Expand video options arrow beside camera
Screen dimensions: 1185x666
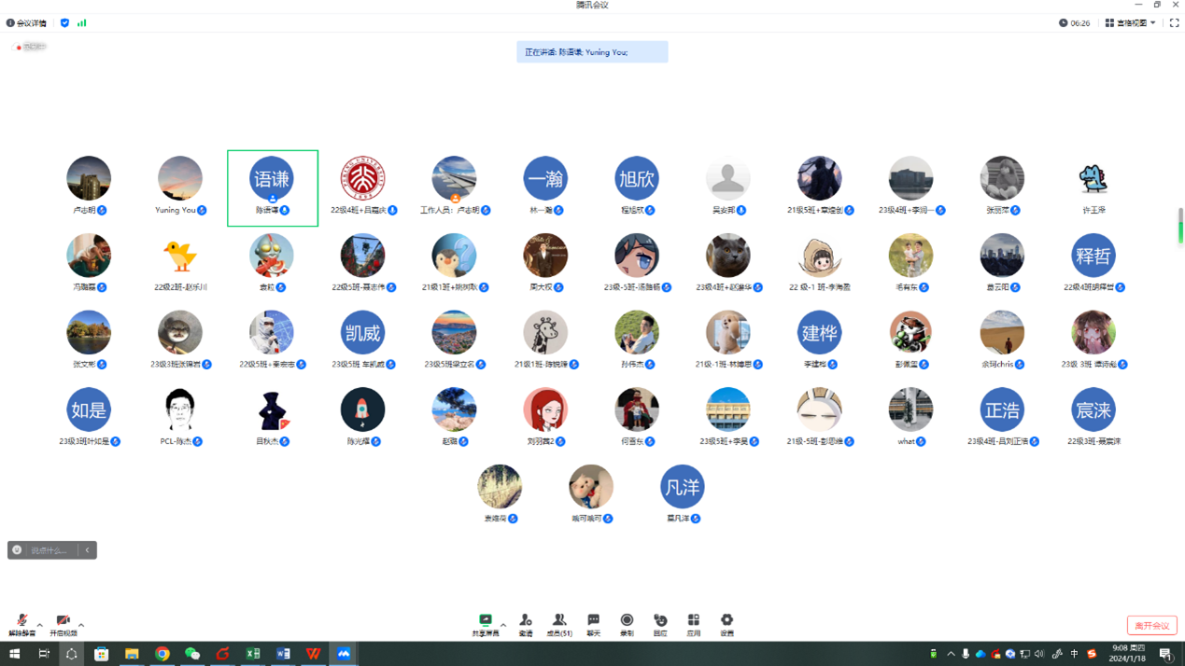pyautogui.click(x=81, y=625)
